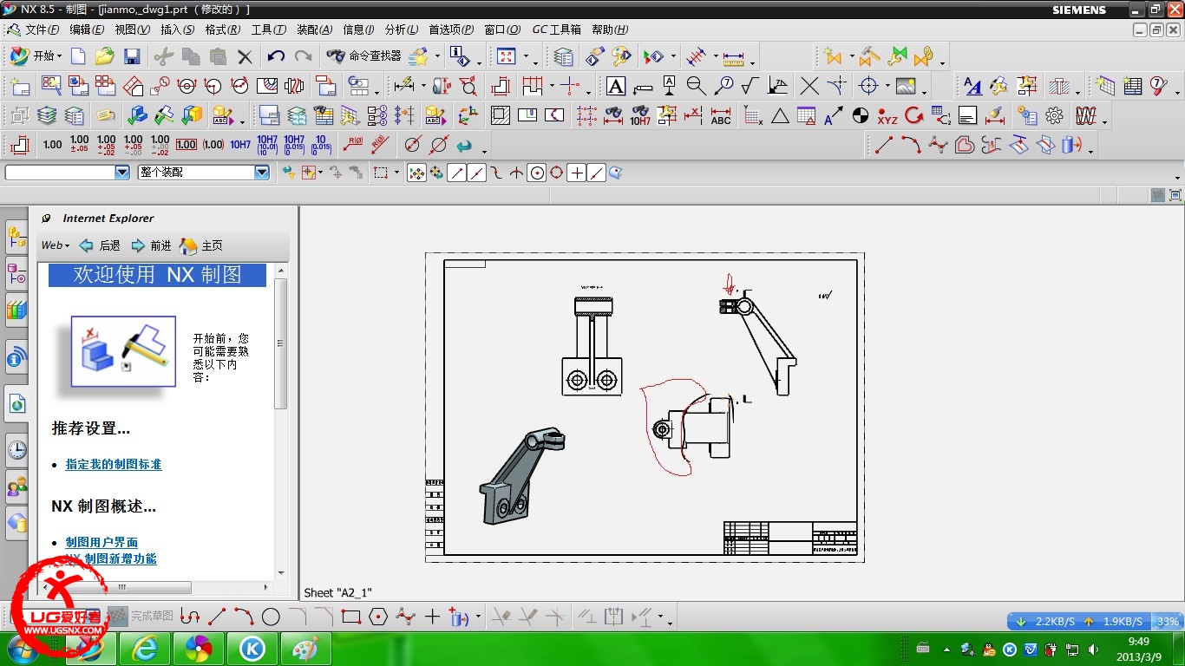Screen dimensions: 1185x666
Task: Select the 10H7 tolerance dimension style
Action: pyautogui.click(x=240, y=145)
